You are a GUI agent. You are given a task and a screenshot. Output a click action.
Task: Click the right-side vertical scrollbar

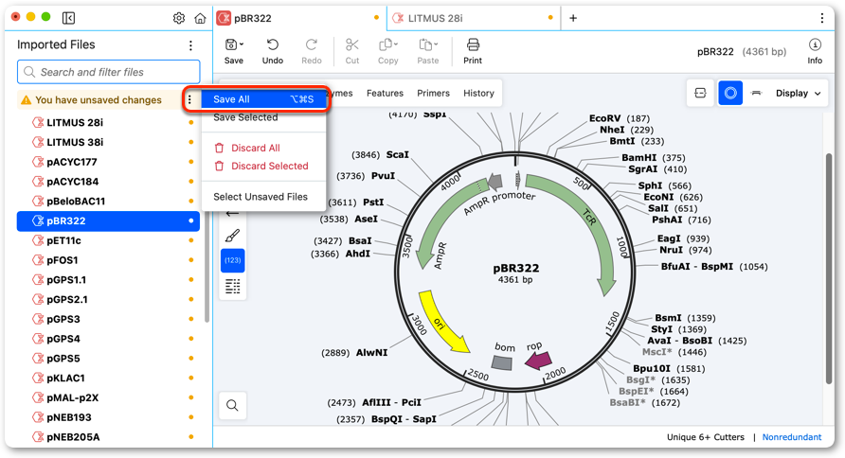(x=829, y=268)
